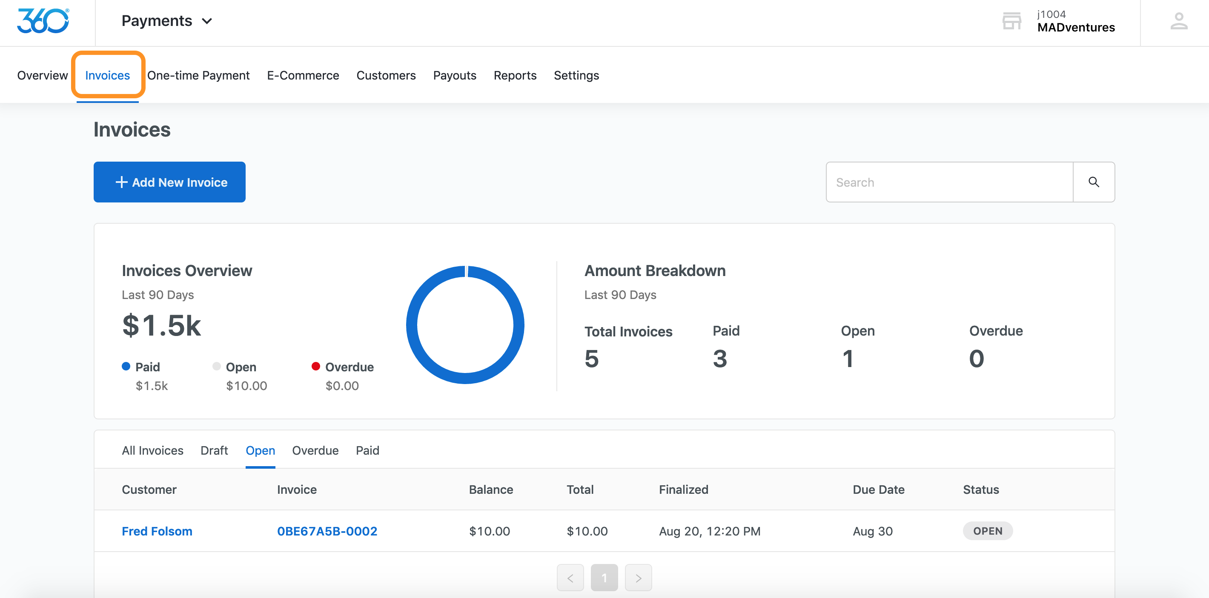Image resolution: width=1209 pixels, height=598 pixels.
Task: Go to previous page arrow
Action: [570, 577]
